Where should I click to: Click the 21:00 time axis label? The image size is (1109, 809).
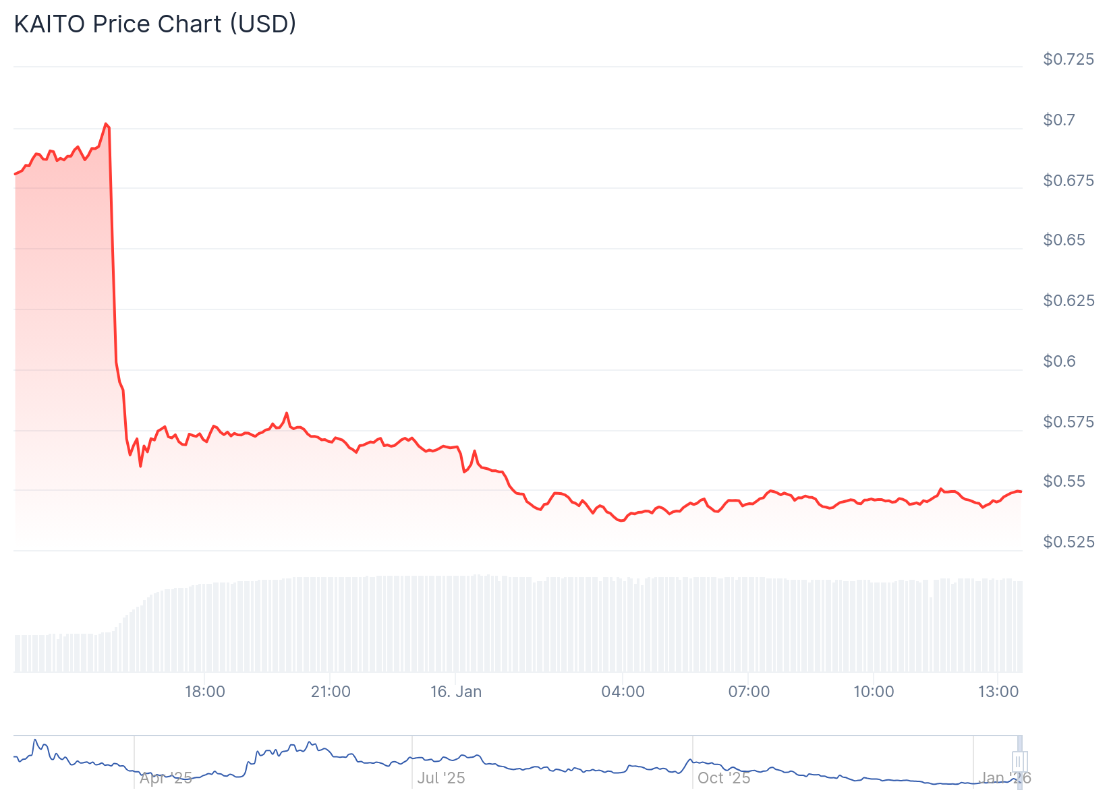tap(331, 692)
